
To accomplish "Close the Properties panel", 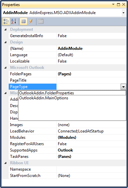I will click(124, 5).
